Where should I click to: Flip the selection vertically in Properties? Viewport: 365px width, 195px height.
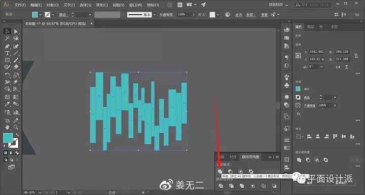click(x=347, y=67)
